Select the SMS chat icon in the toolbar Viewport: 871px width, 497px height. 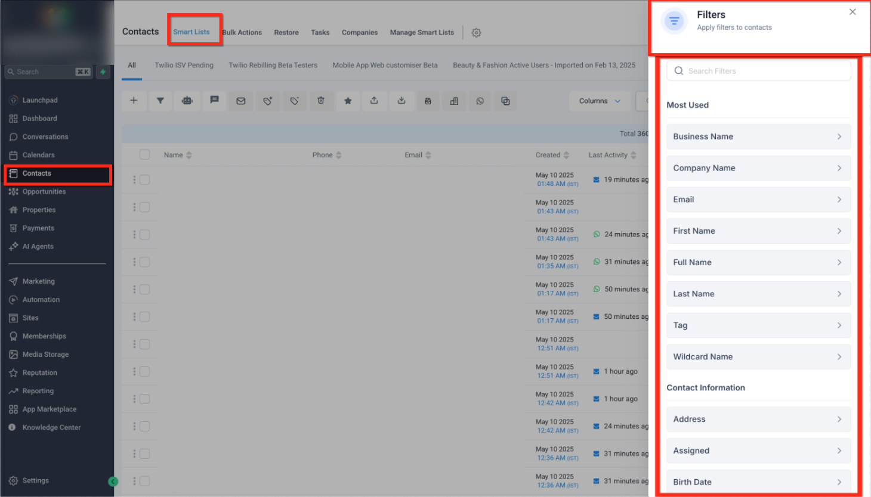[x=214, y=101]
